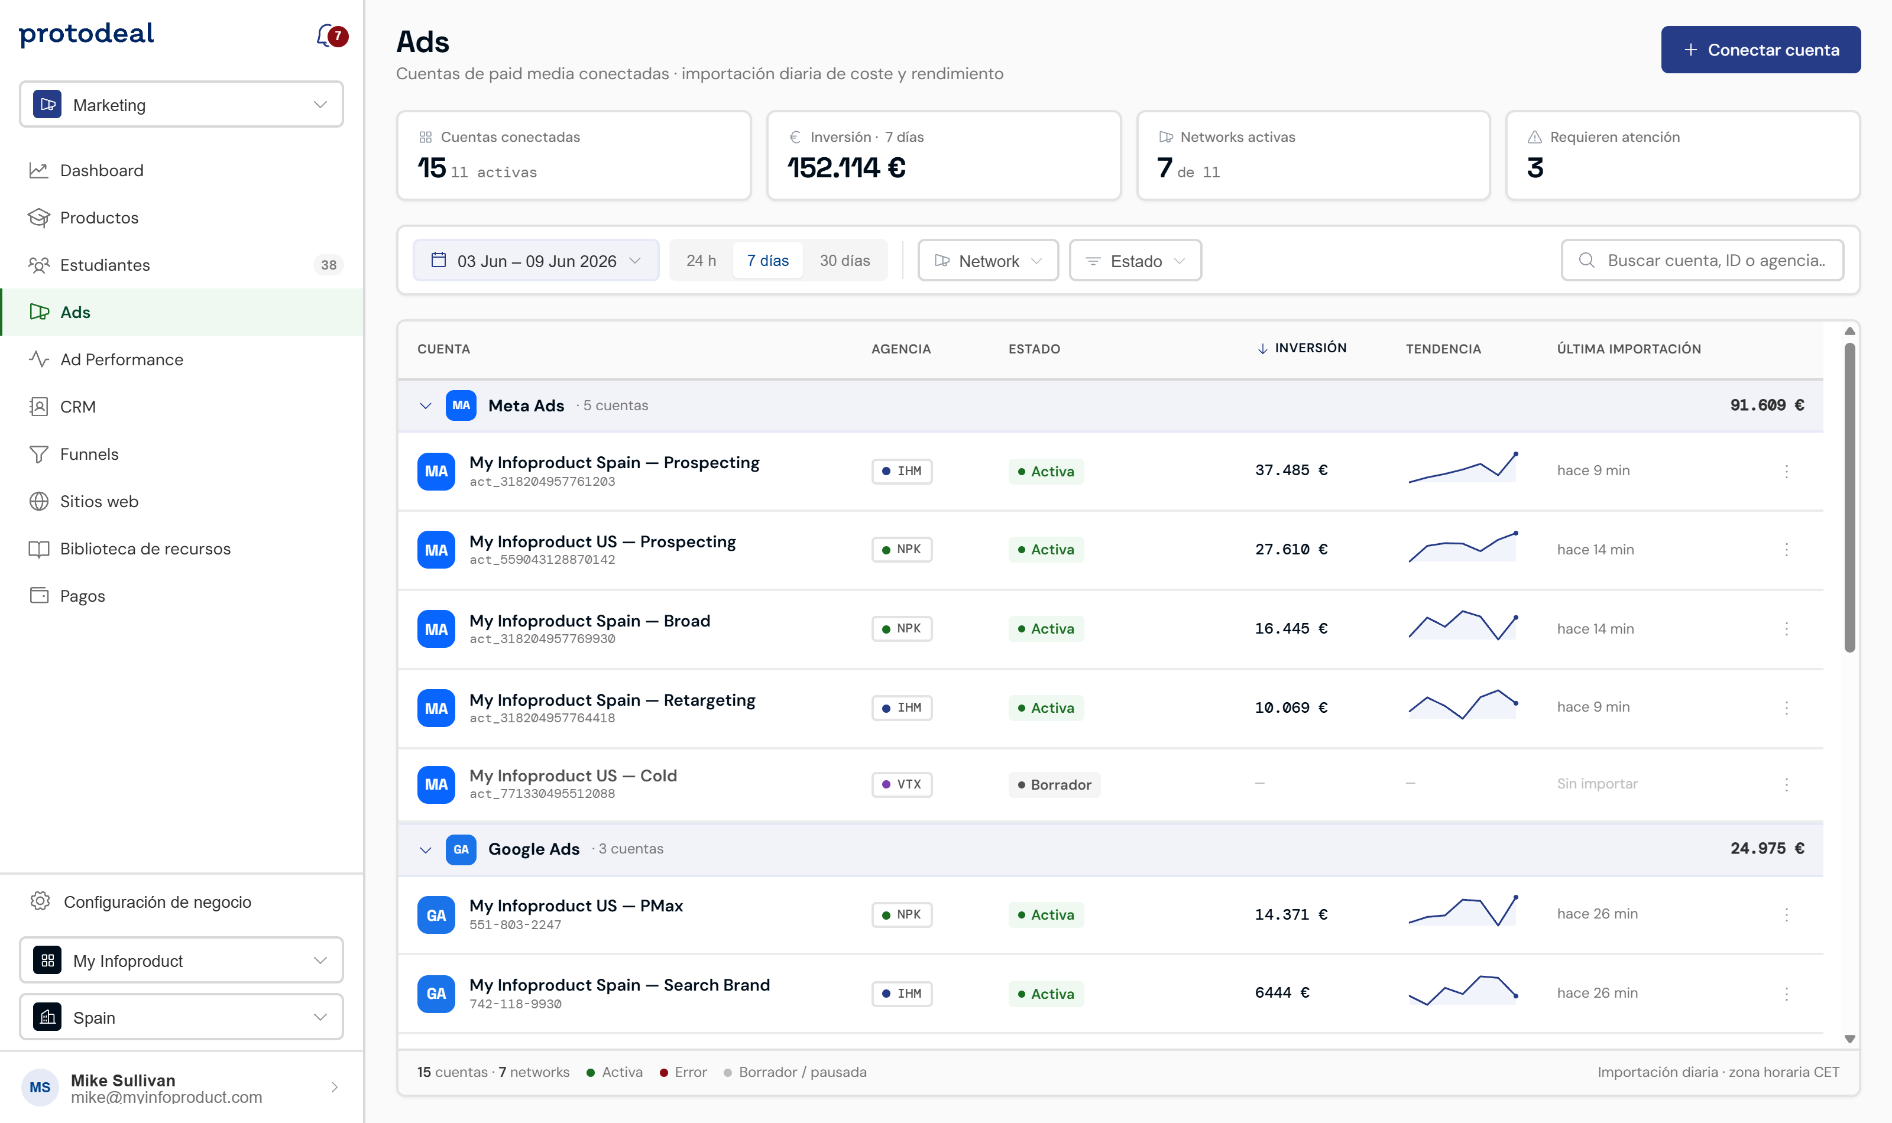Screen dimensions: 1892x1123
Task: Click the GA icon of Search Brand row
Action: [436, 994]
